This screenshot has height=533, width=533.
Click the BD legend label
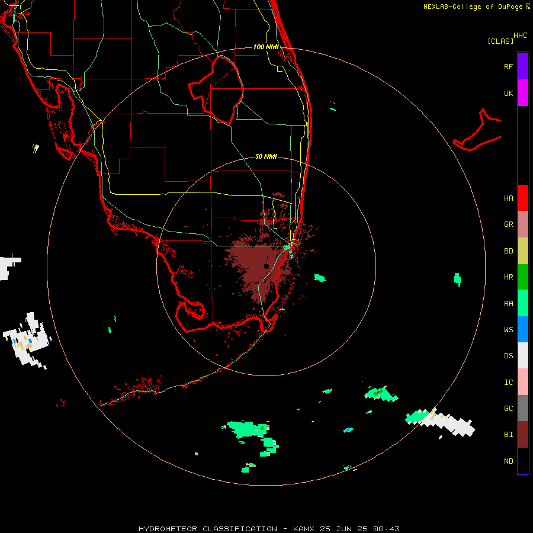(x=509, y=251)
